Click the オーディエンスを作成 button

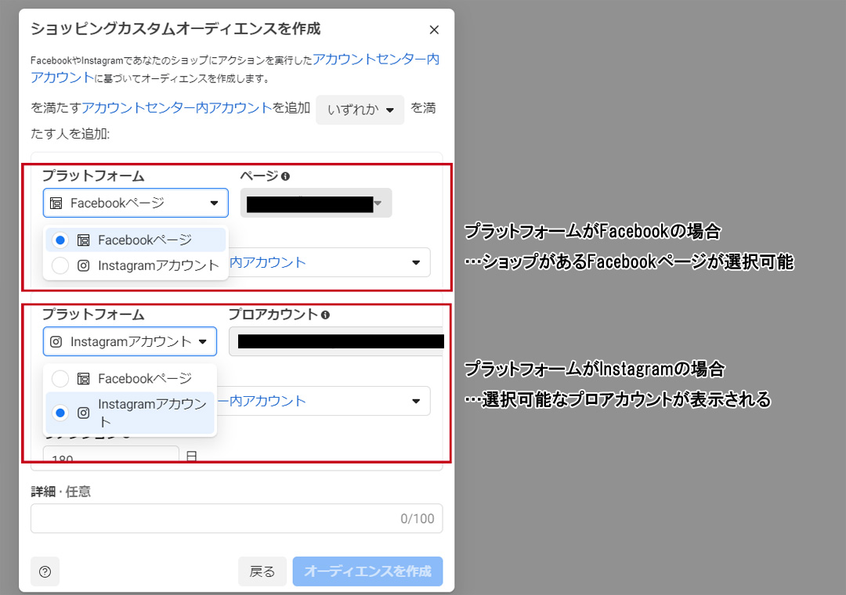point(367,572)
